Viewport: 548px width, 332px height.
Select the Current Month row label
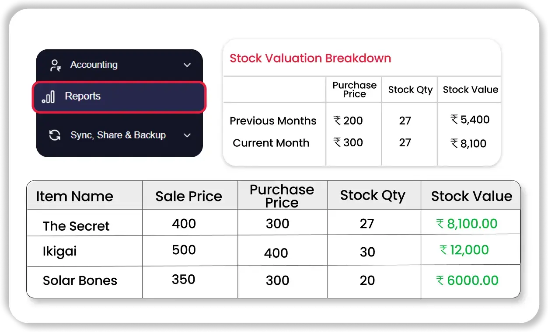[271, 143]
